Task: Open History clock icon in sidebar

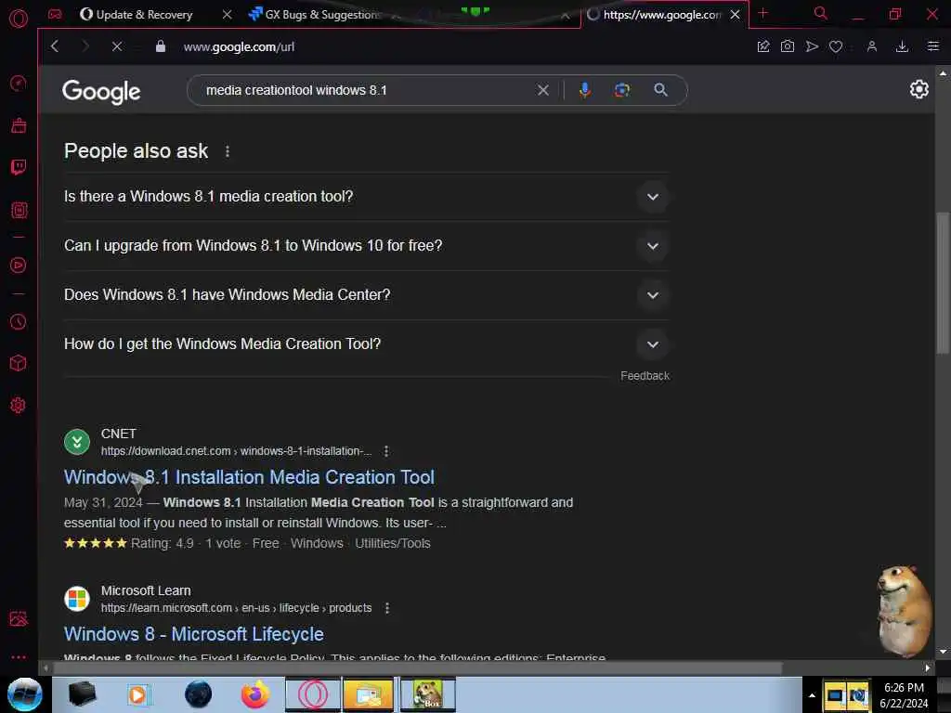Action: click(19, 321)
